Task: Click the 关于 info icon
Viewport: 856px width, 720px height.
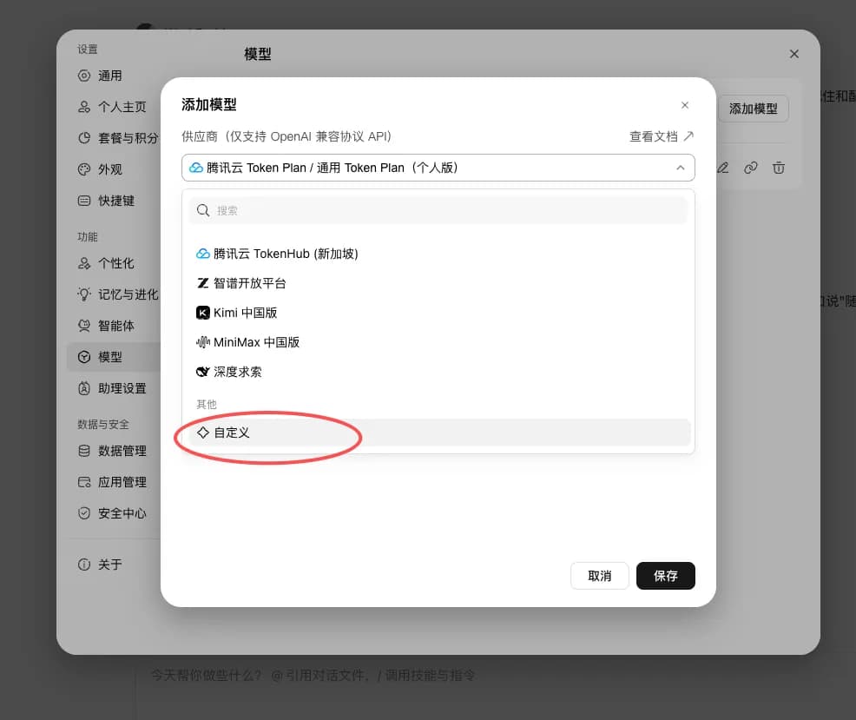Action: (83, 565)
